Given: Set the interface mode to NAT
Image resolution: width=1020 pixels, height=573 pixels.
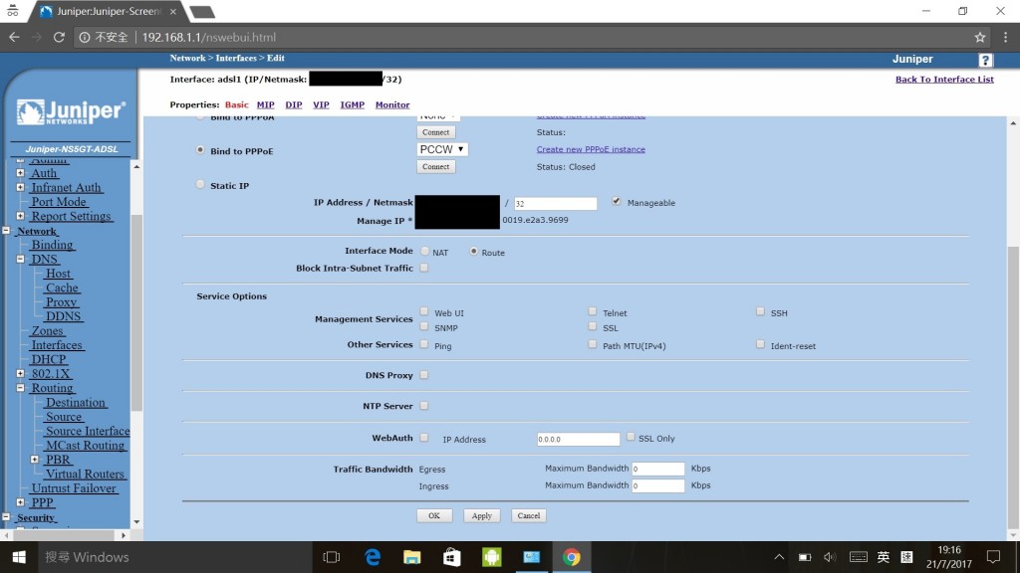Looking at the screenshot, I should [x=424, y=251].
